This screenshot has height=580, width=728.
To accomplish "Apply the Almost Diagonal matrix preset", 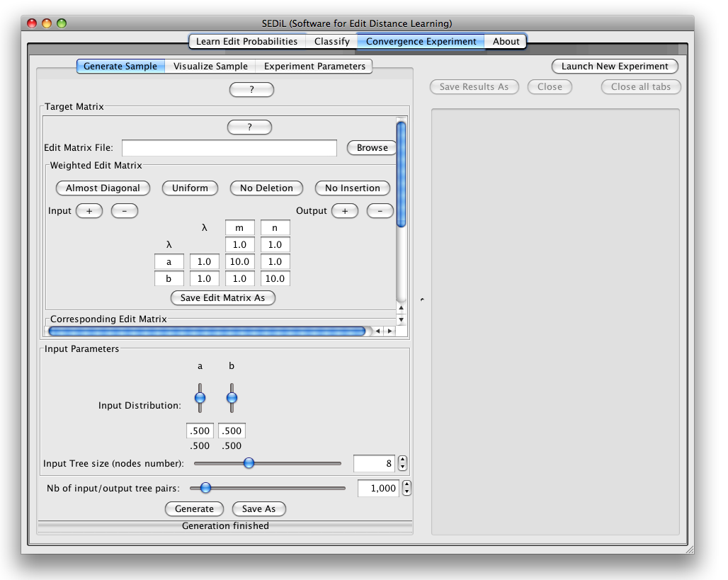I will [x=103, y=188].
